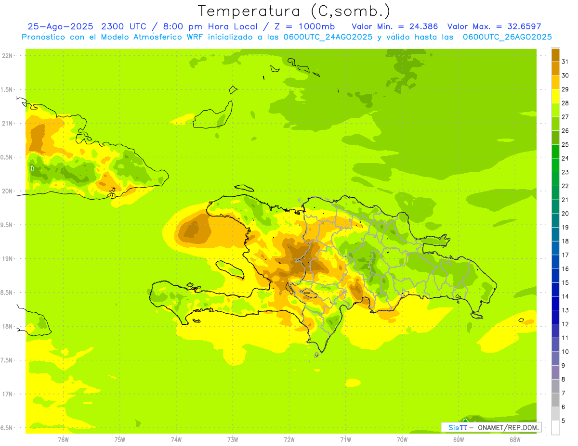
Task: Click the '18N' latitude label
Action: 7,326
